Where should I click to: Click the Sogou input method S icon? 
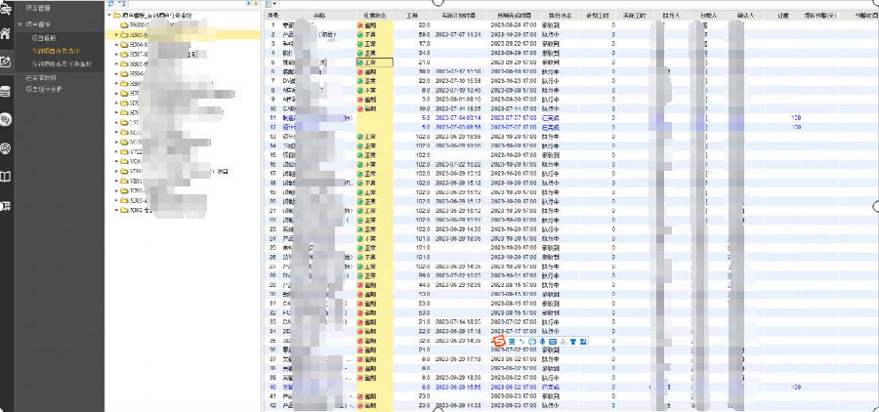[500, 341]
